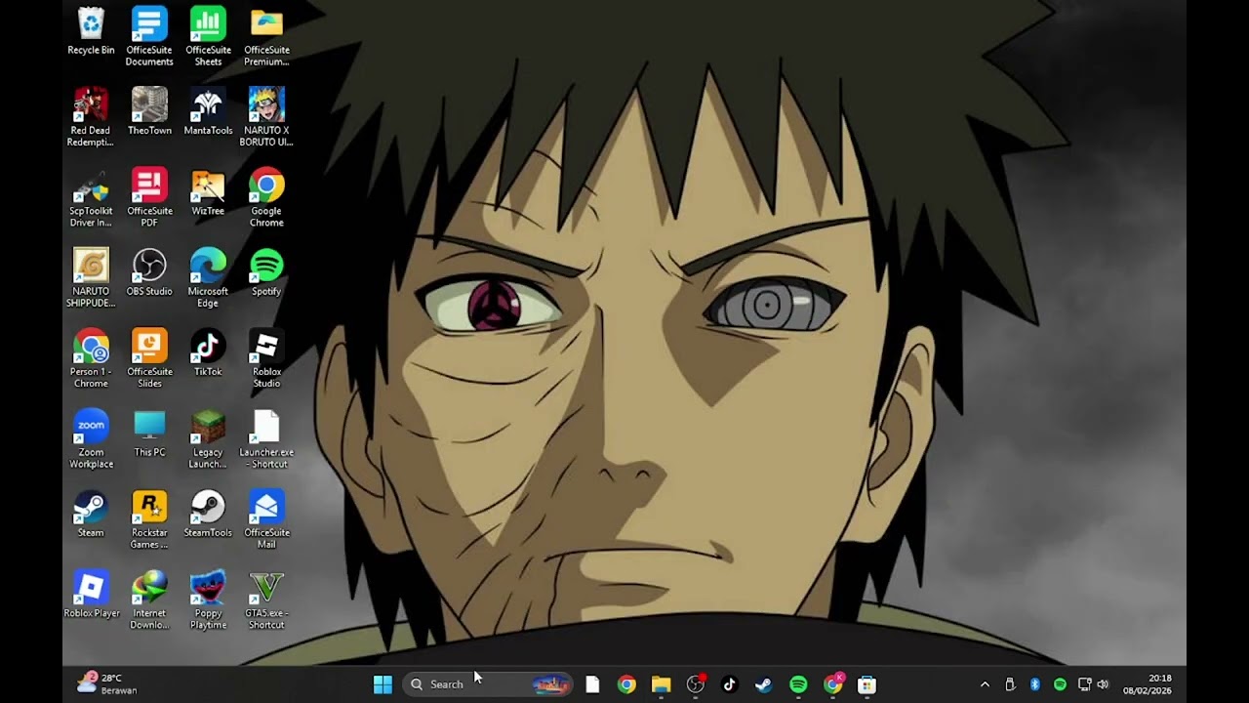The image size is (1249, 703).
Task: Show hidden system tray icons
Action: (x=985, y=684)
